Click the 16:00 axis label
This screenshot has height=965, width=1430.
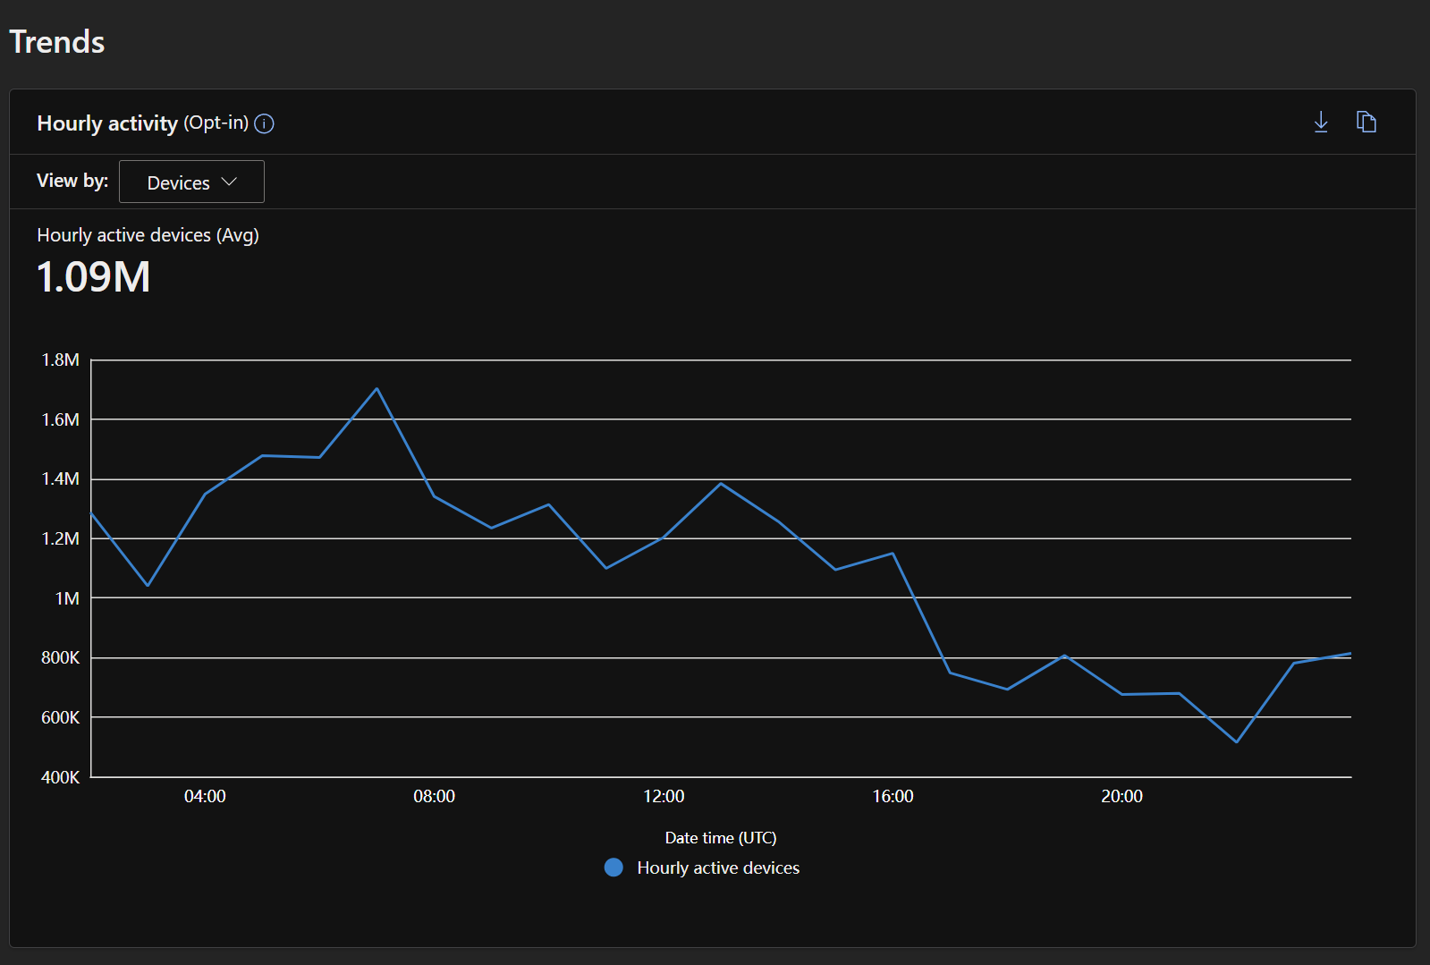coord(893,796)
